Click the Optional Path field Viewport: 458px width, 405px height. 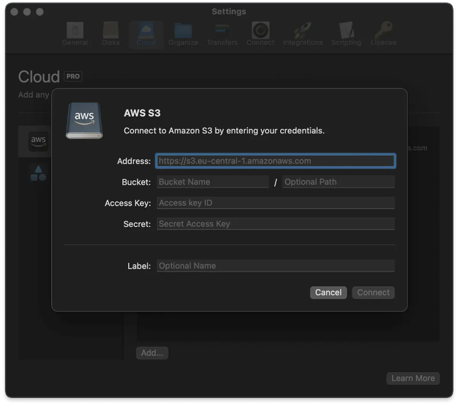(338, 182)
